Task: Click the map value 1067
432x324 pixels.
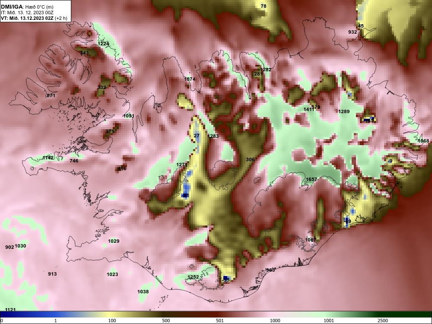Action: click(311, 240)
